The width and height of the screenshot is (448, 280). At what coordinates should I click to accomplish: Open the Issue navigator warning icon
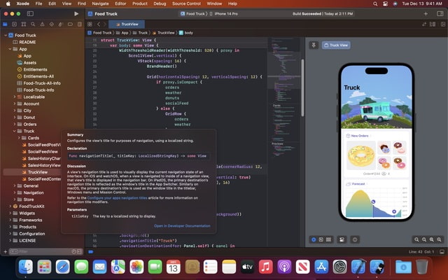point(41,23)
